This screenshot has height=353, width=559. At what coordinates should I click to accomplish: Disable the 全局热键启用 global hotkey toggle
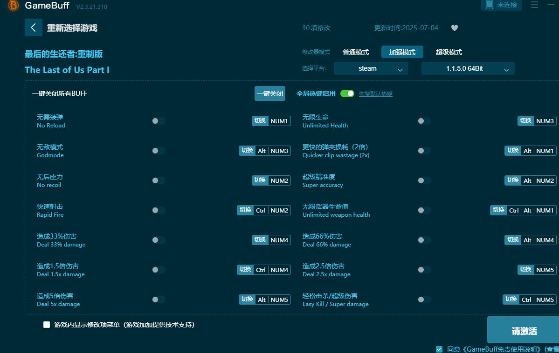[x=347, y=93]
